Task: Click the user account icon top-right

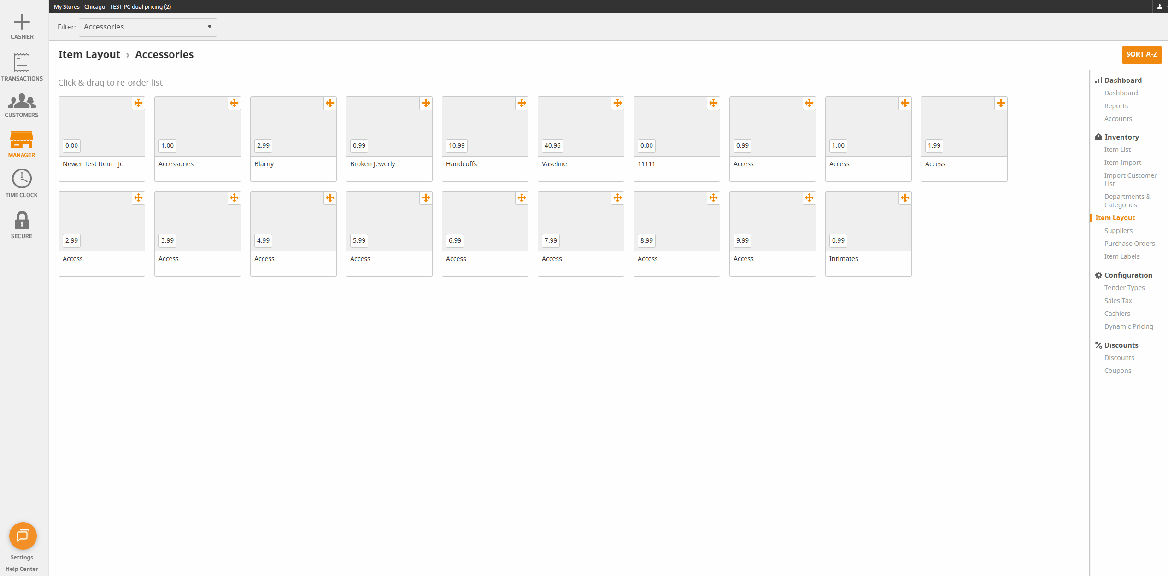Action: click(1160, 6)
